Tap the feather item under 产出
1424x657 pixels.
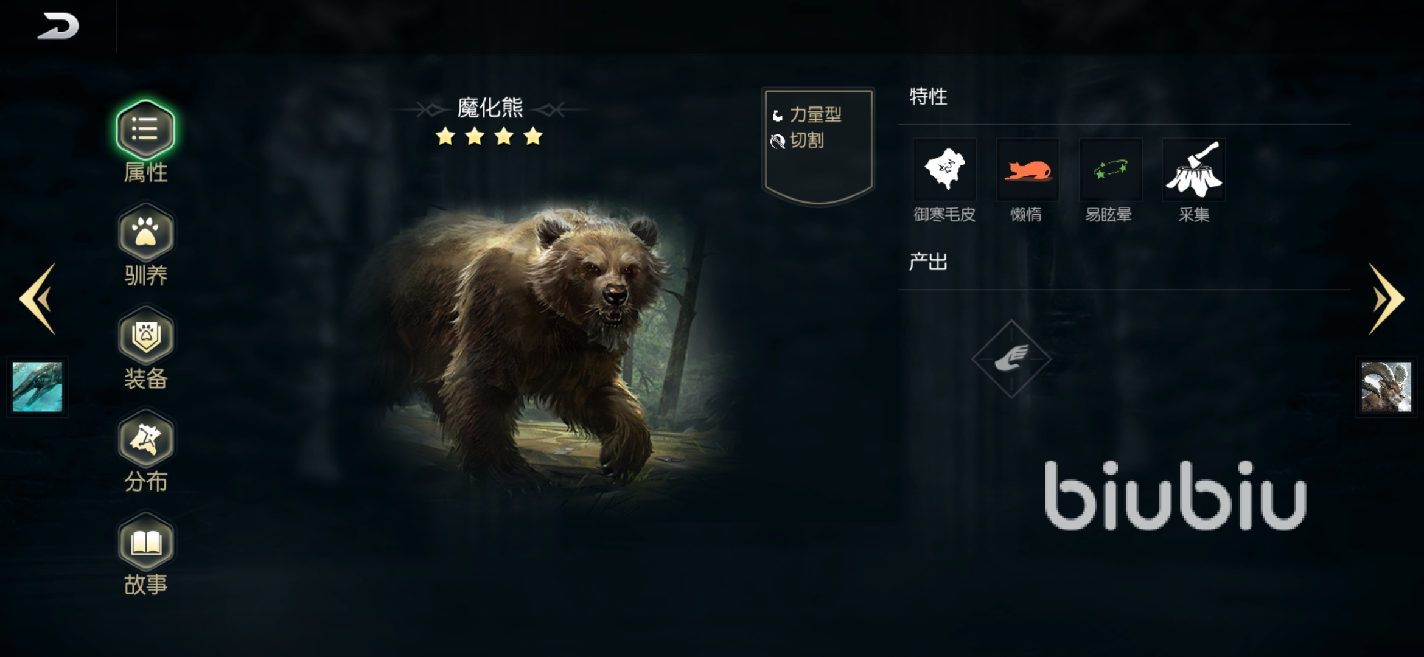pyautogui.click(x=1011, y=359)
